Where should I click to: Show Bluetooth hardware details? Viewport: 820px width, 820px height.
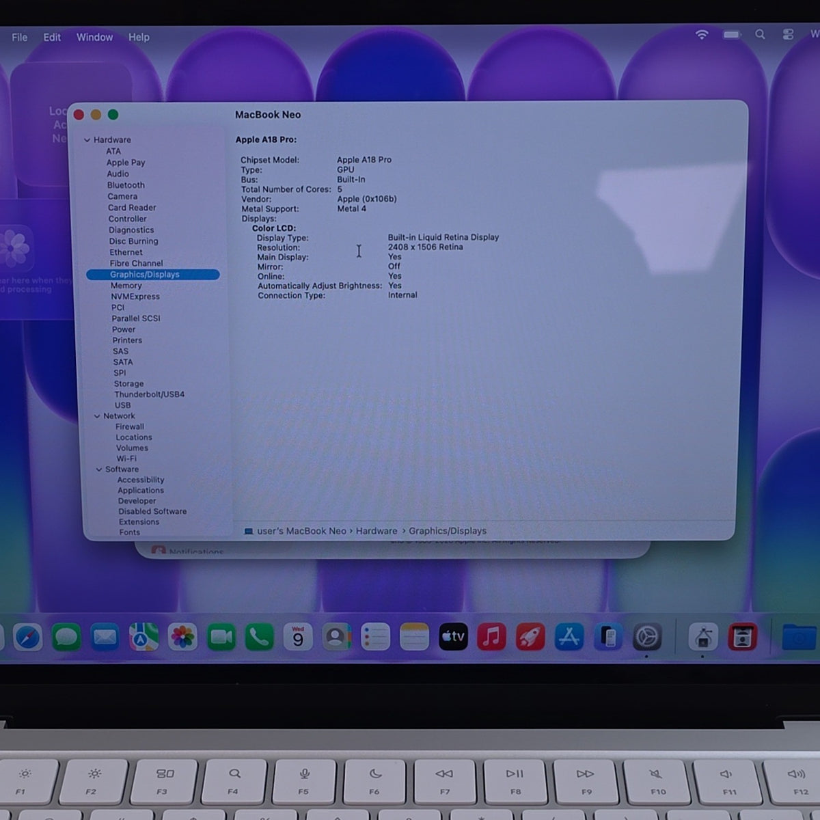[x=126, y=185]
